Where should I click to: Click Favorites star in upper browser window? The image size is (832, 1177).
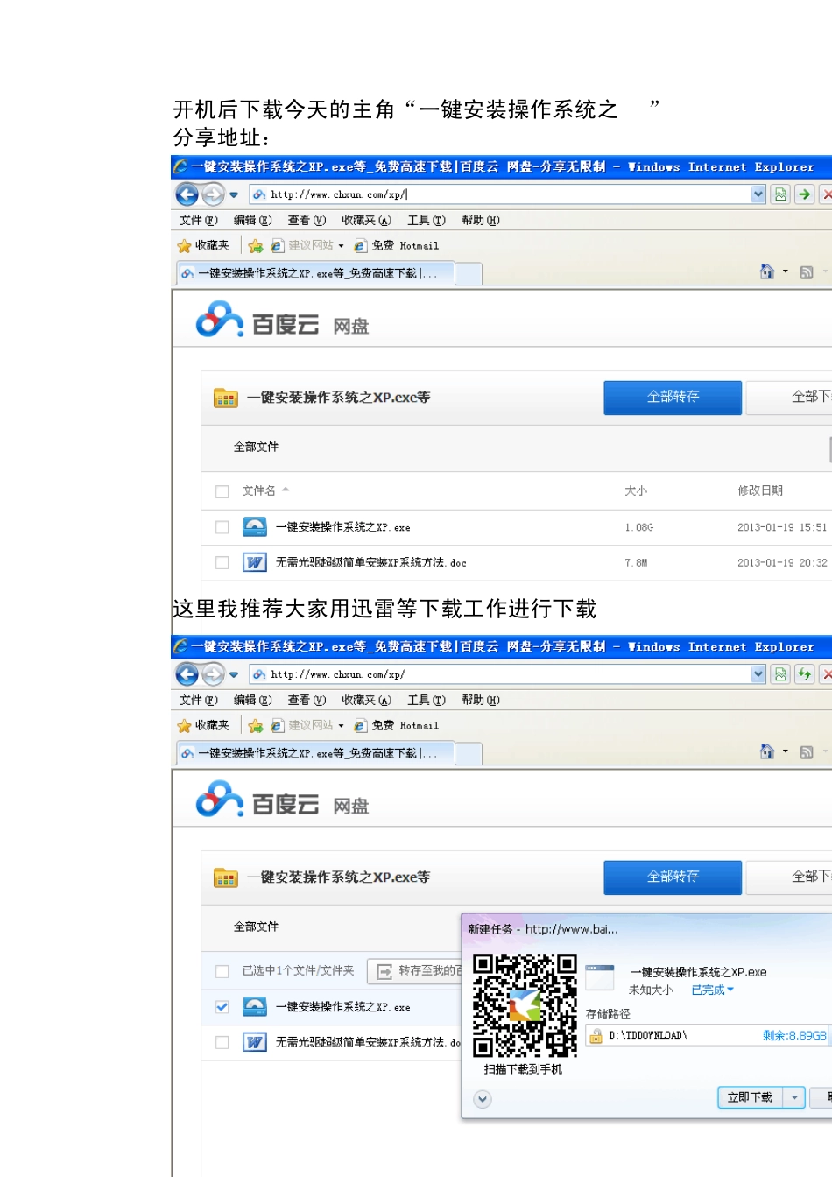point(184,246)
